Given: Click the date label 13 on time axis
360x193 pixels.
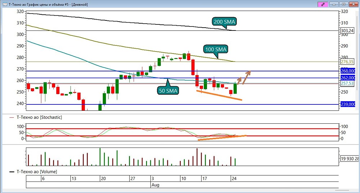Looking at the screenshot, I should (74, 179).
